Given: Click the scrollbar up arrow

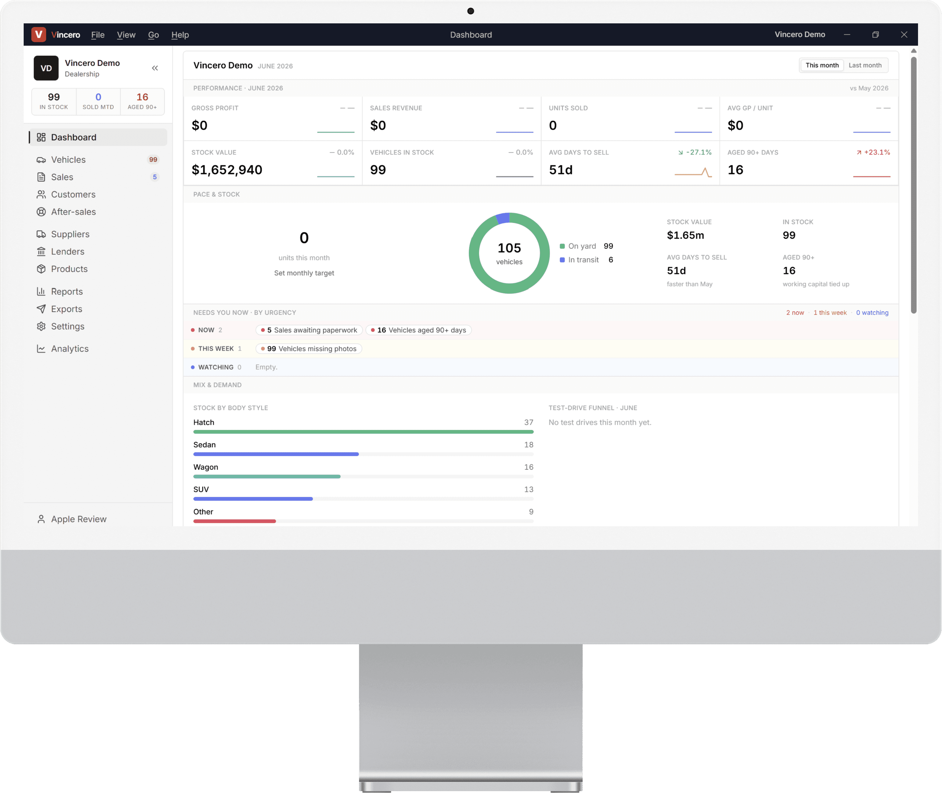Looking at the screenshot, I should pyautogui.click(x=914, y=51).
